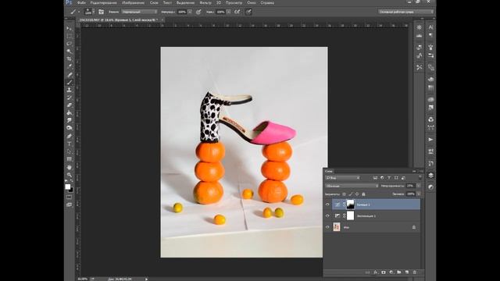
Task: Select the Eyedropper tool
Action: (69, 67)
